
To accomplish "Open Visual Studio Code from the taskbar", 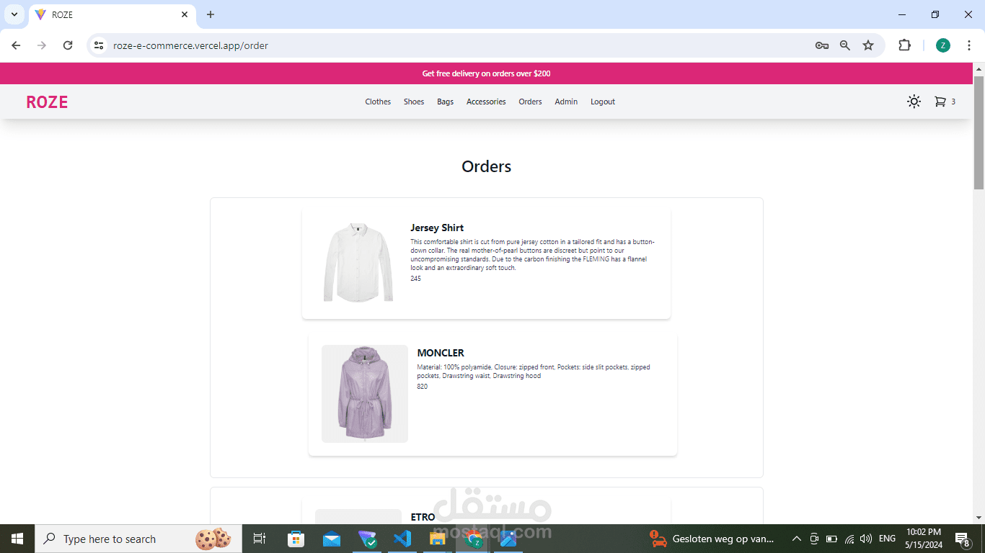I will (x=402, y=539).
